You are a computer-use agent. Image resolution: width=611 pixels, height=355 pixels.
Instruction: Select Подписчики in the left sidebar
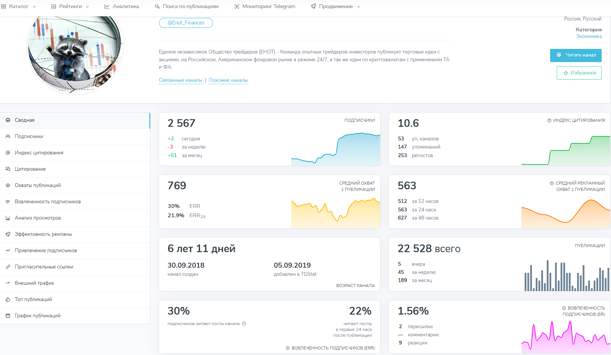(x=29, y=137)
